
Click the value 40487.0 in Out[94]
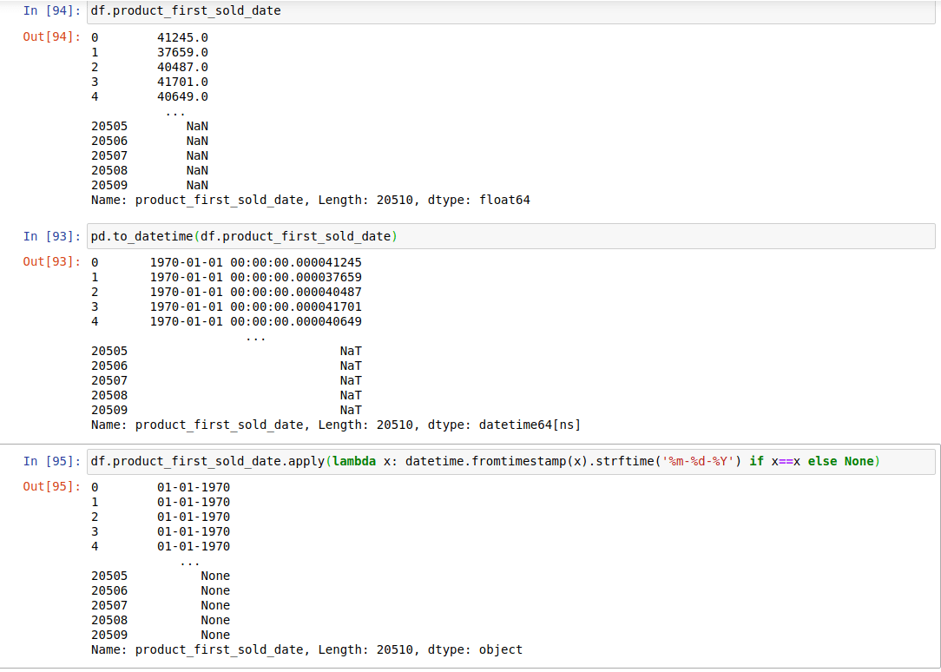[x=182, y=67]
